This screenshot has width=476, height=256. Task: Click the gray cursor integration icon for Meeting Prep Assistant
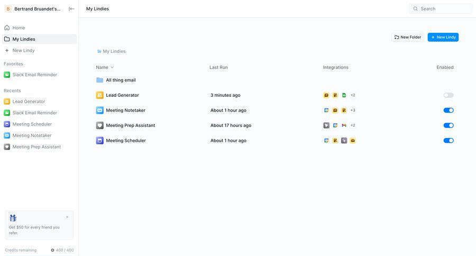(326, 125)
